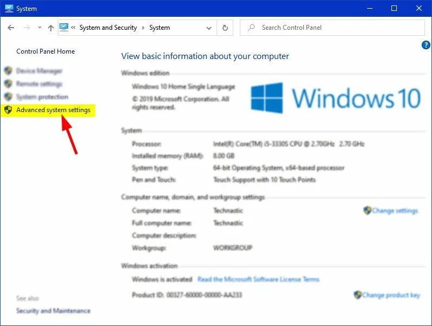This screenshot has width=432, height=326.
Task: Select the WORKGROUP value
Action: (233, 247)
